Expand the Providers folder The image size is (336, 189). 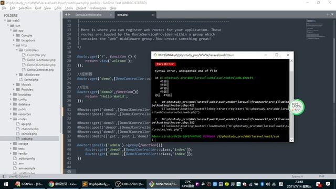14,90
